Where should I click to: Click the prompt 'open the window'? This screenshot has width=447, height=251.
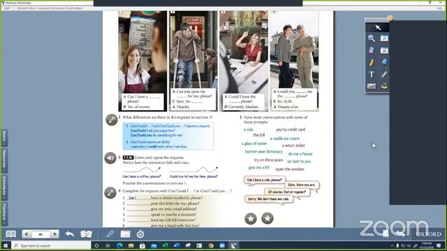click(290, 169)
